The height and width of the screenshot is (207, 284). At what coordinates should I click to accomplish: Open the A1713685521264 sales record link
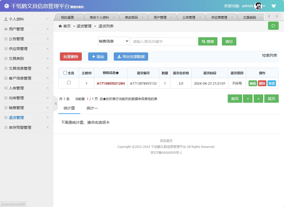tap(111, 83)
